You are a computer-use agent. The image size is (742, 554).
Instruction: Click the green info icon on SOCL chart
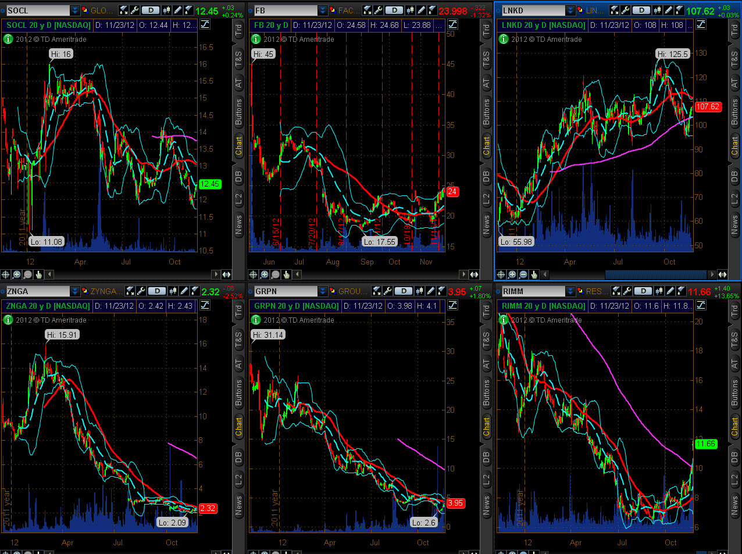click(8, 39)
